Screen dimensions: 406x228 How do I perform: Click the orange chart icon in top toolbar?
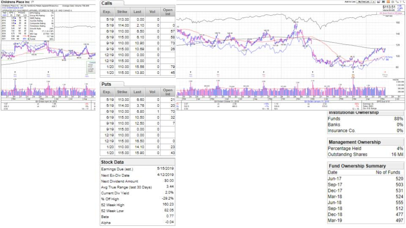388,2
